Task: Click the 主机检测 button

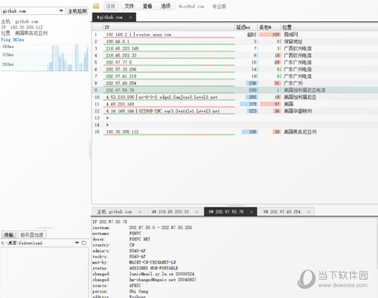Action: click(78, 11)
